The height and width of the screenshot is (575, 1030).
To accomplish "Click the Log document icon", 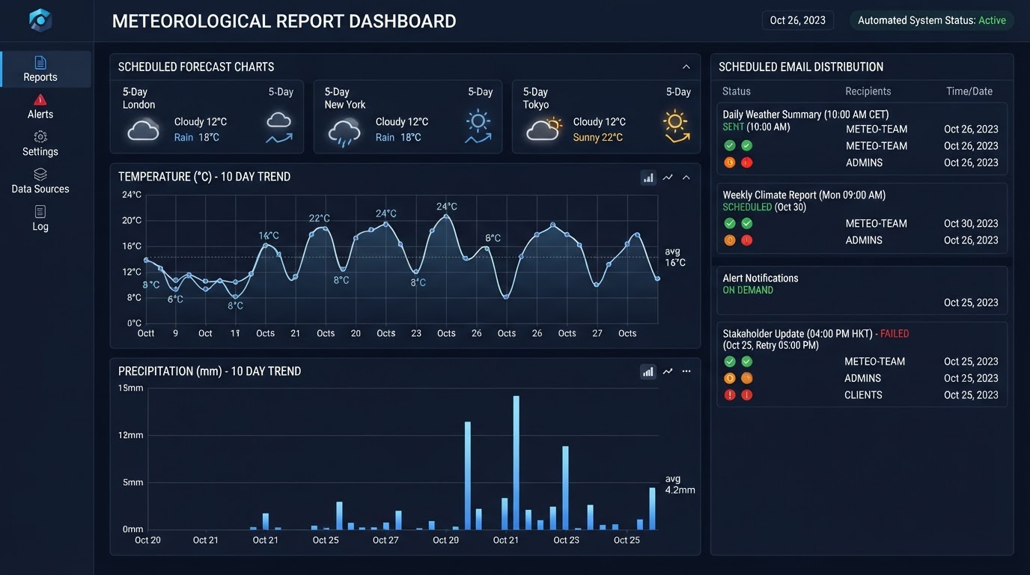I will pos(40,212).
